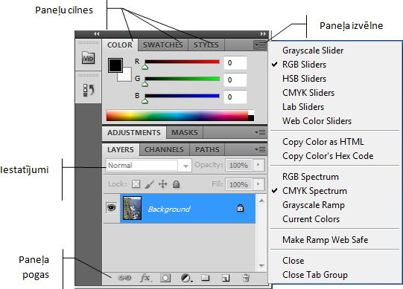
Task: Select Copy Color as HTML
Action: coord(323,142)
